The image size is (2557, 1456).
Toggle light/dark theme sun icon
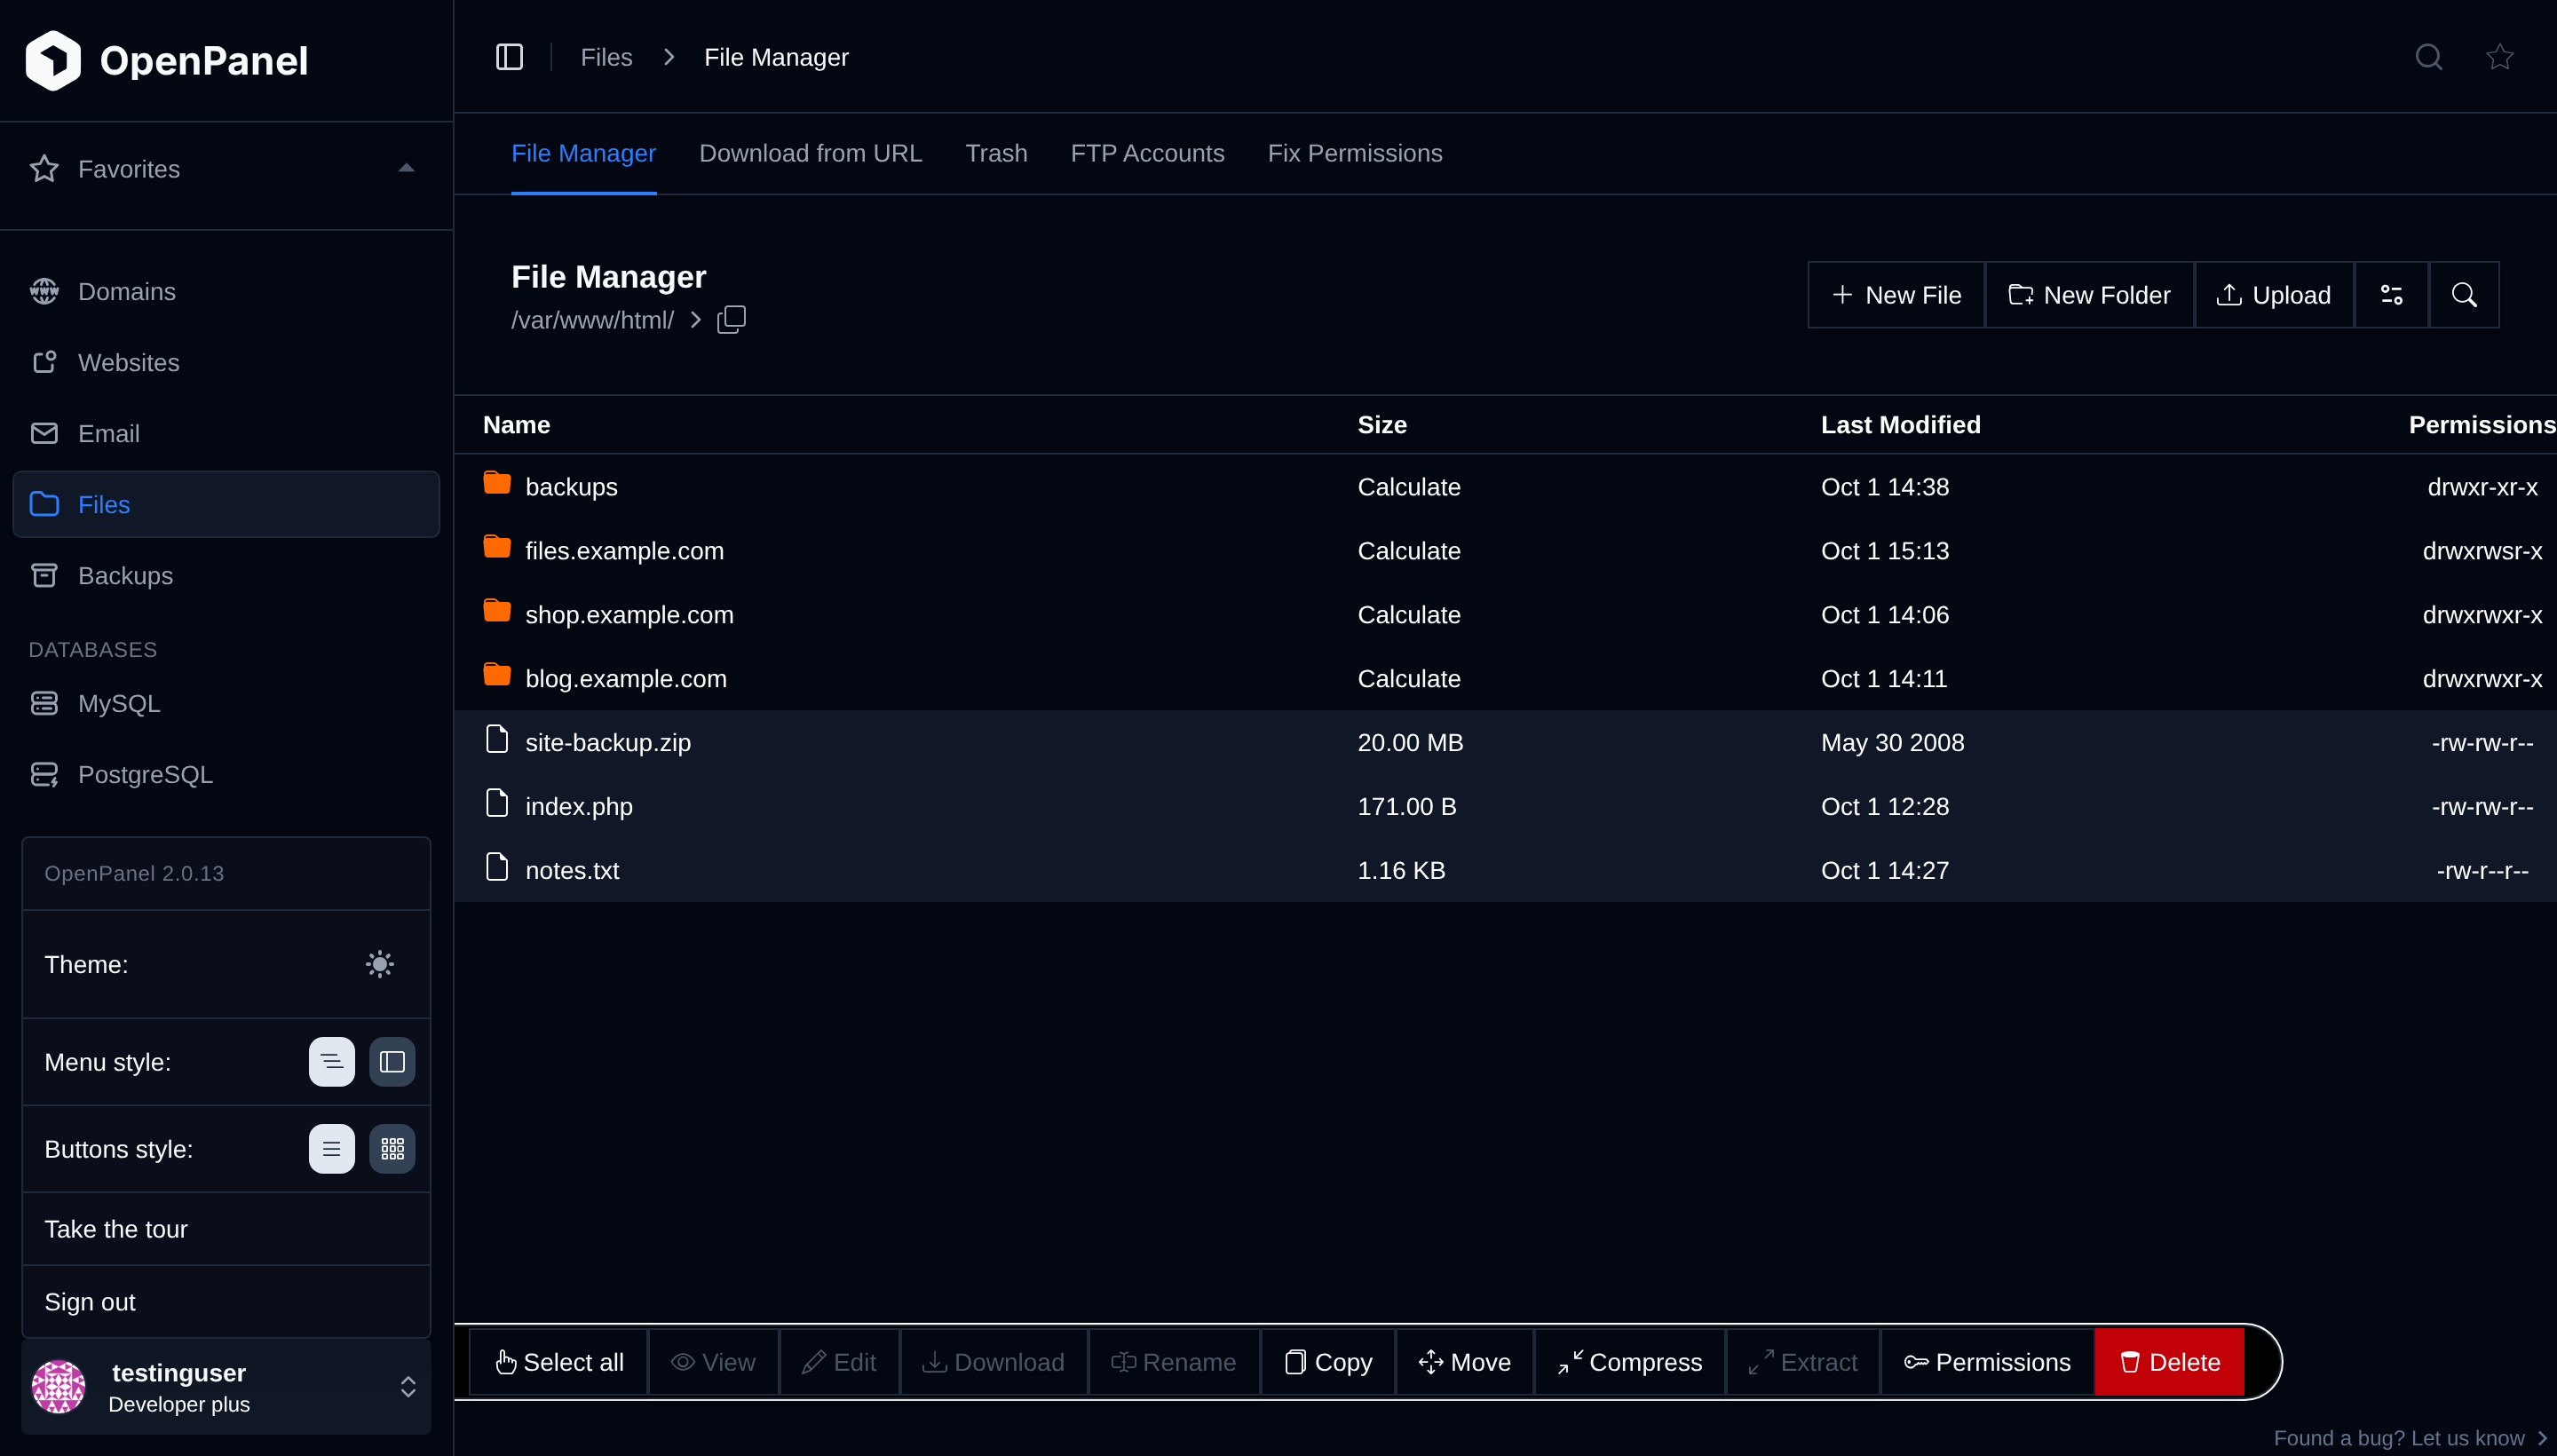point(380,964)
